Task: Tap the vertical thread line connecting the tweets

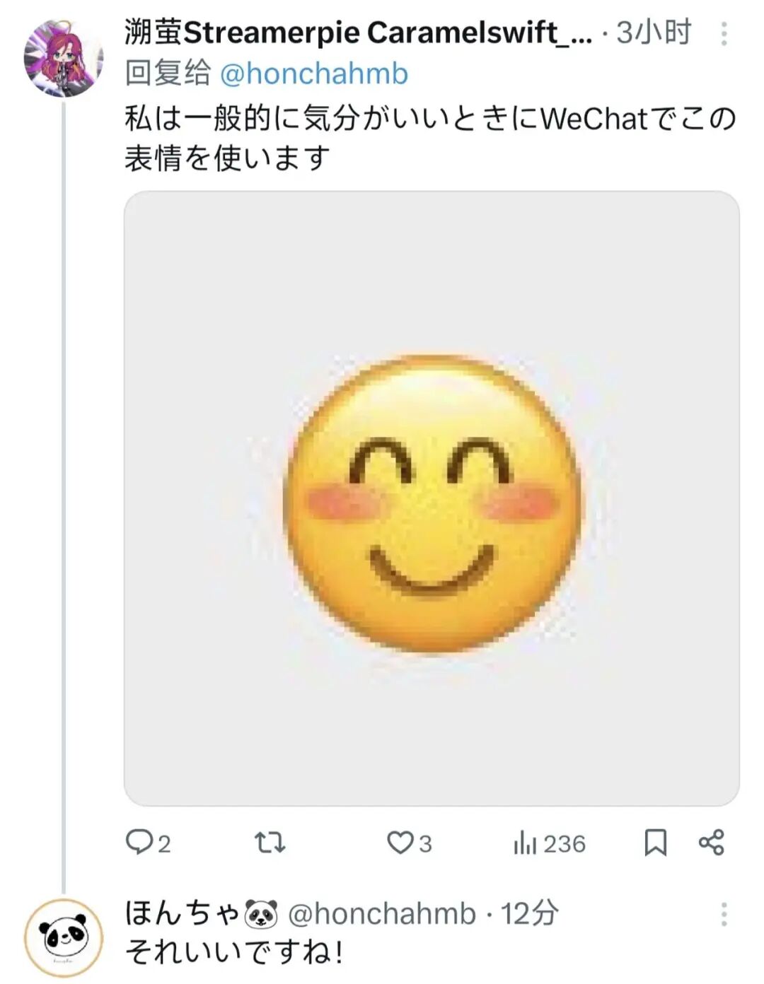Action: [63, 495]
